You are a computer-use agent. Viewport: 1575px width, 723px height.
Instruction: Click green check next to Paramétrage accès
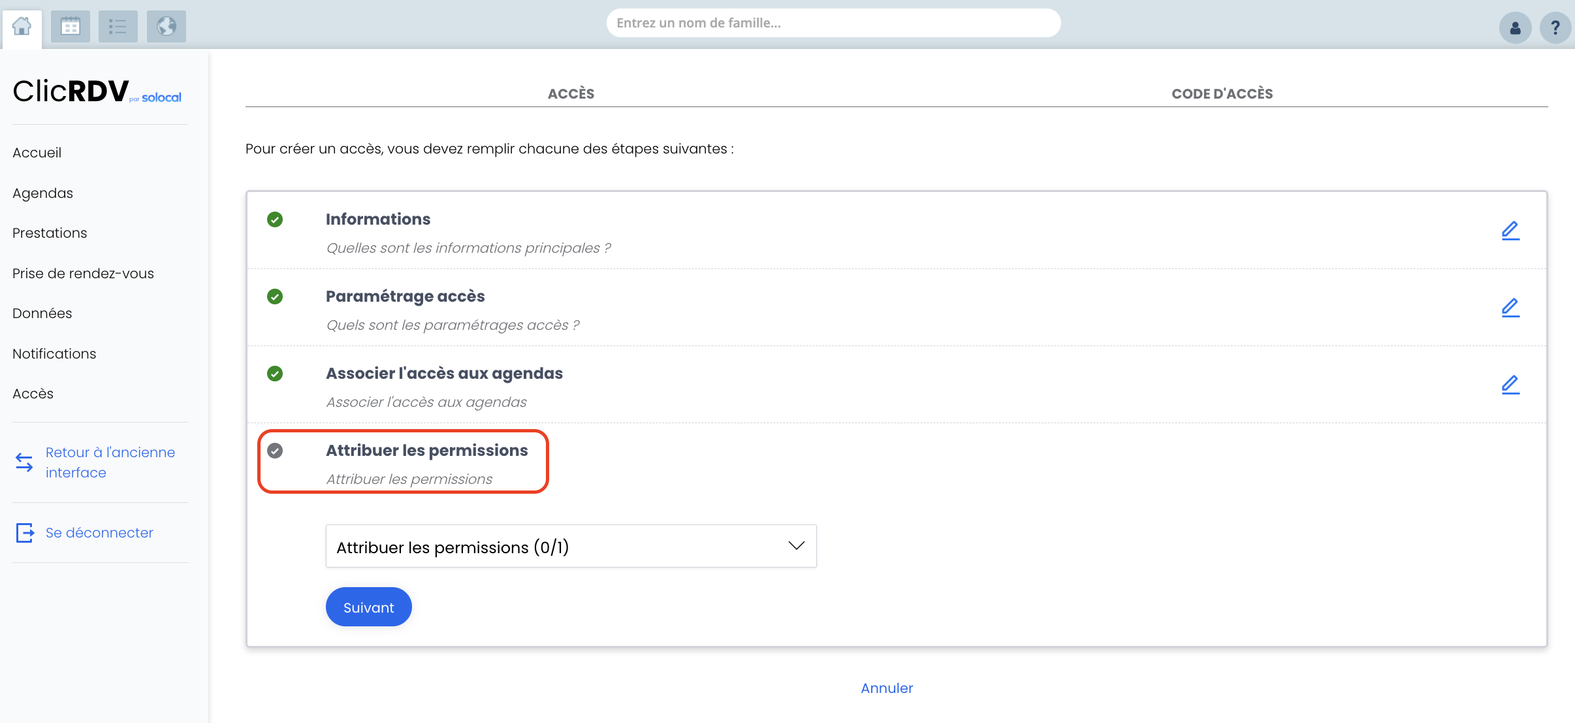(275, 297)
